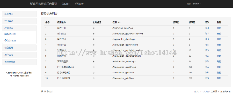Click the 共 57 条记录 record count
Viewport: 233px width, 104px height.
click(47, 92)
